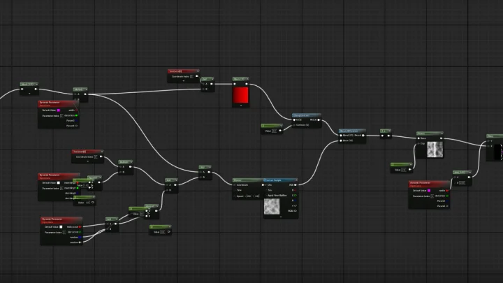Click the Coordinate Index field on the top TexCoord node

pyautogui.click(x=191, y=76)
